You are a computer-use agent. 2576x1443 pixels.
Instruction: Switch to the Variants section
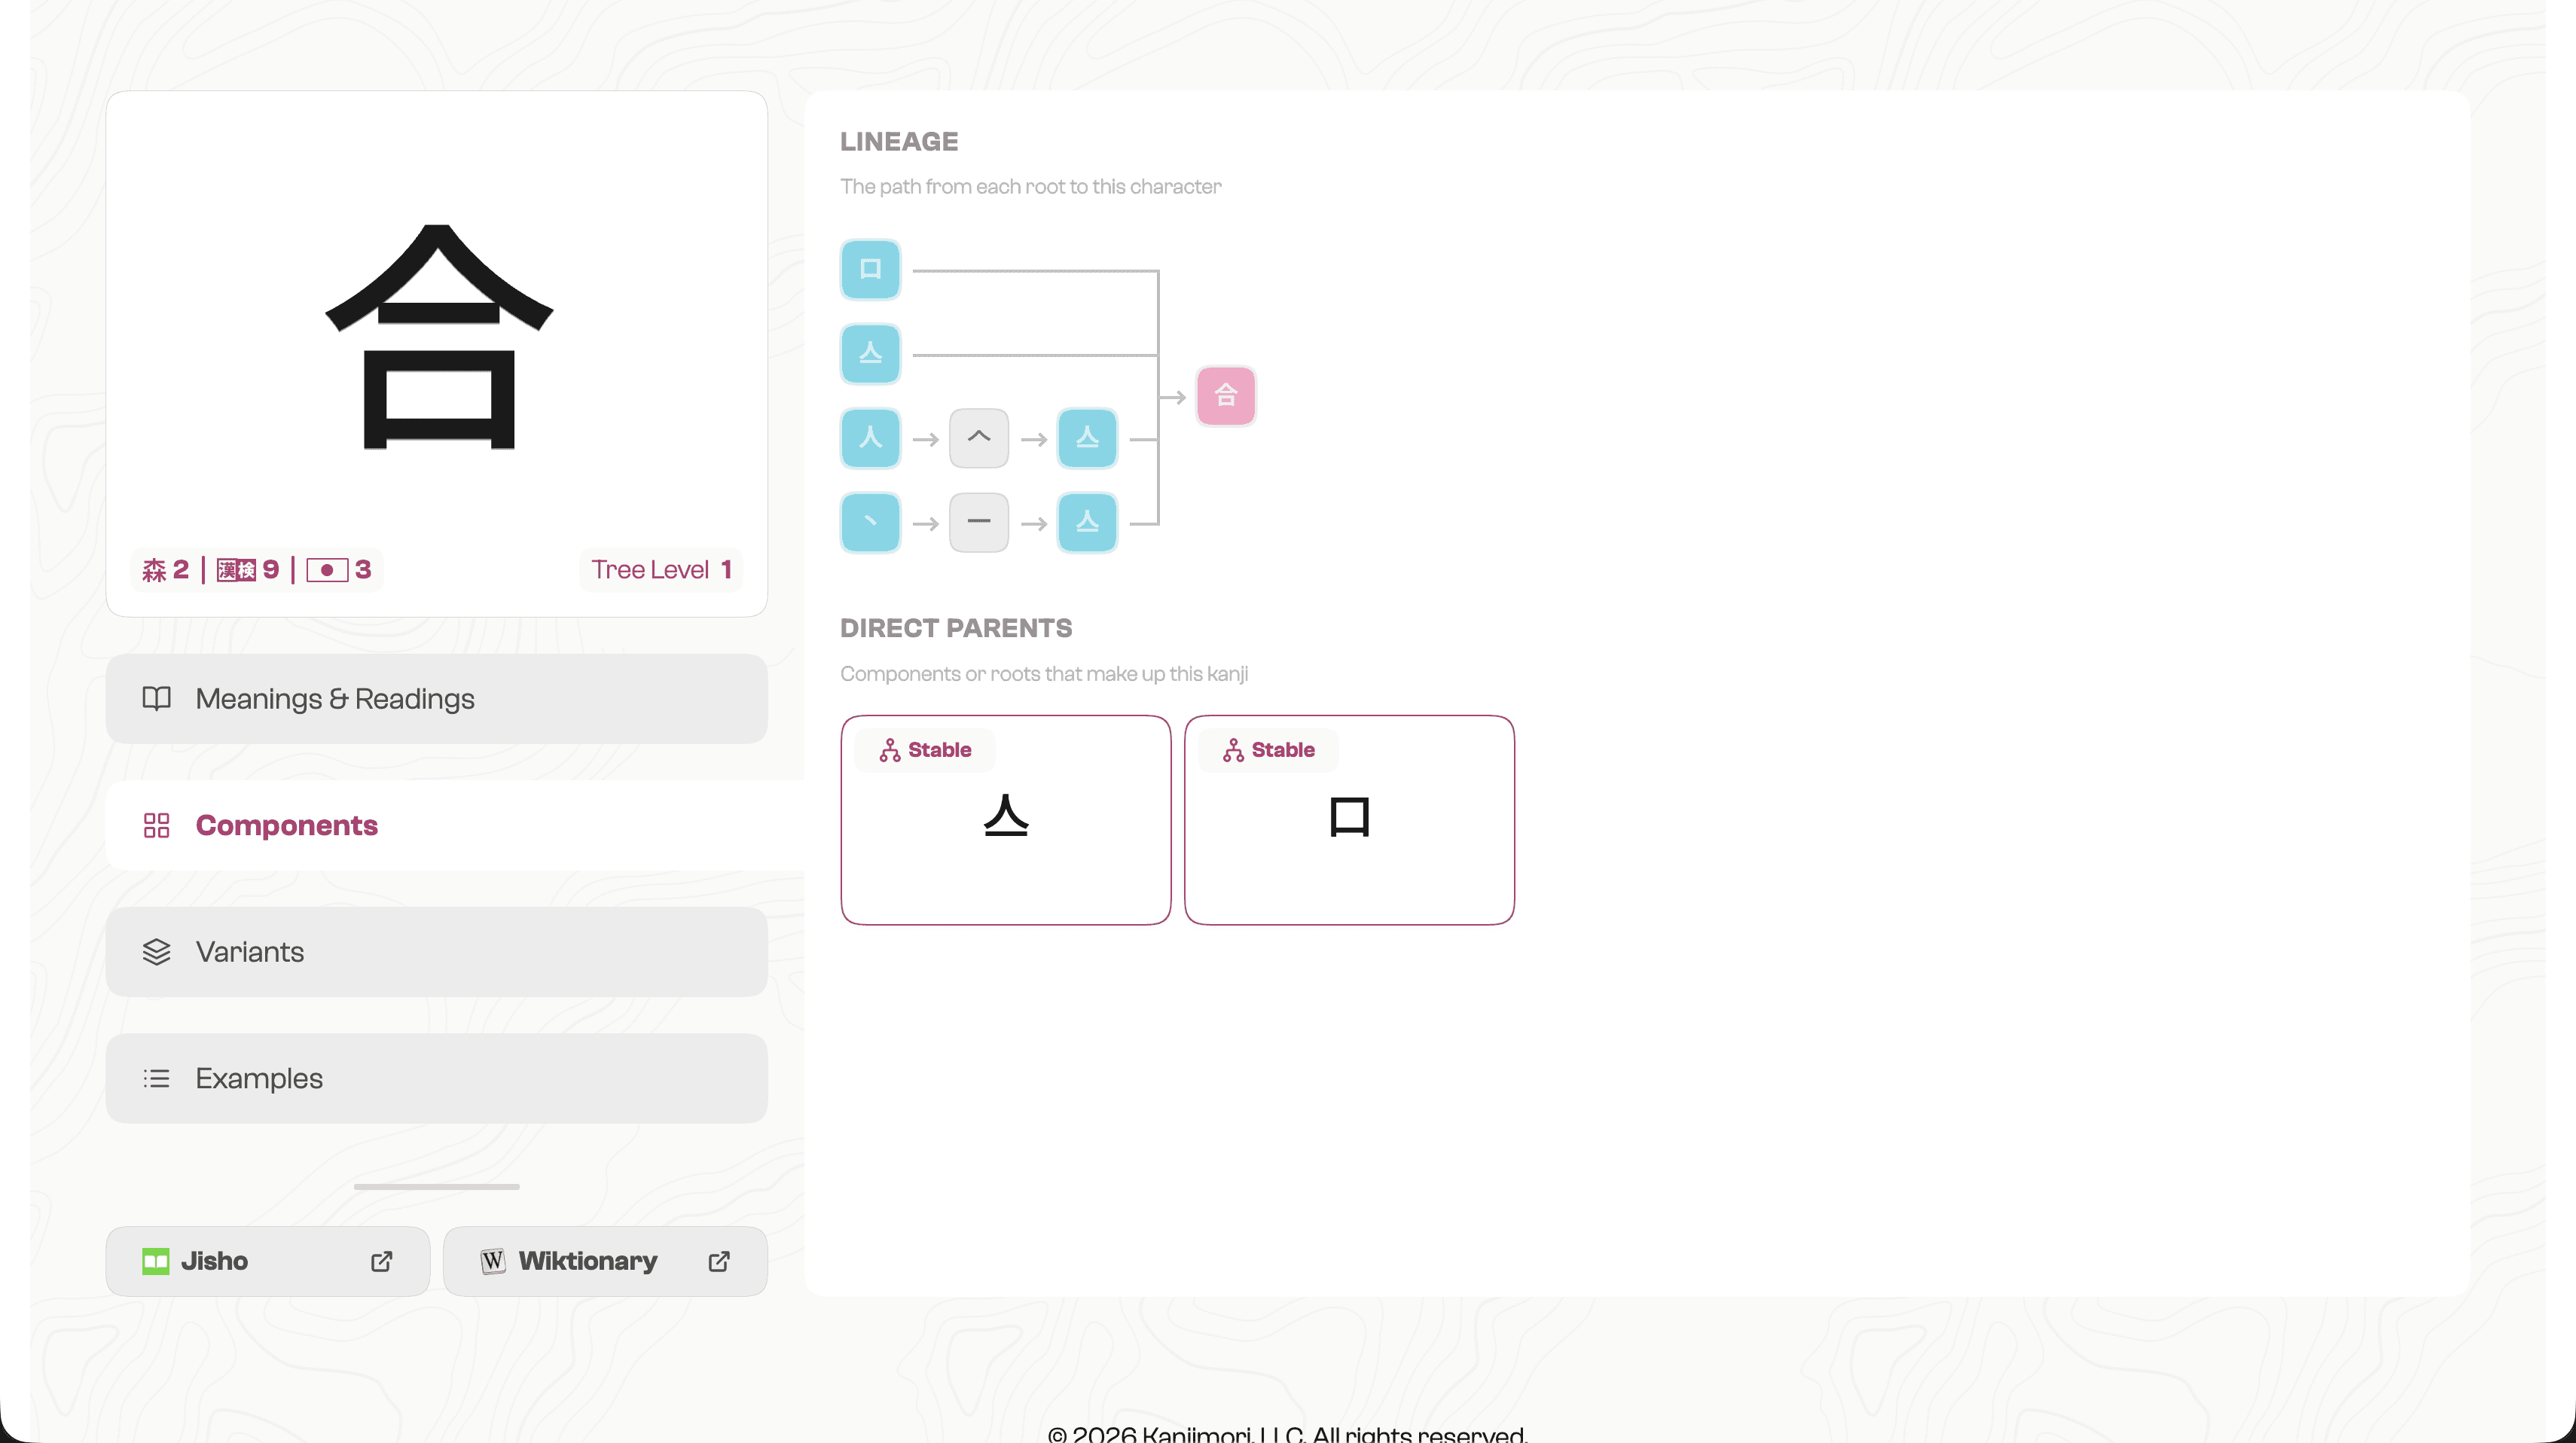436,951
